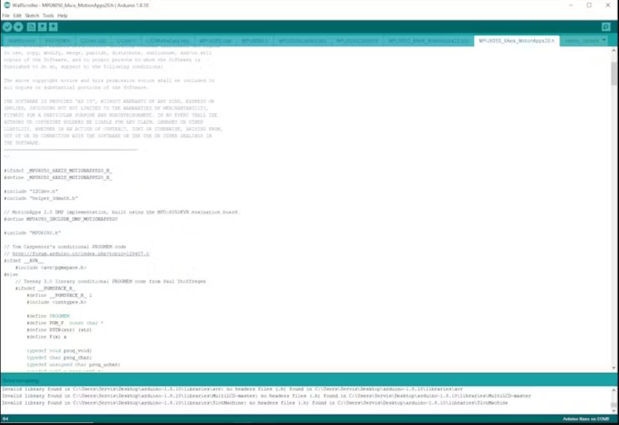Switch to the MPU6050.cpp tab
The height and width of the screenshot is (425, 619).
coord(212,40)
